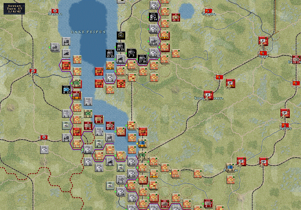Select the red 8-14 cavalry counter
Image resolution: width=301 pixels, height=210 pixels.
coord(121,84)
